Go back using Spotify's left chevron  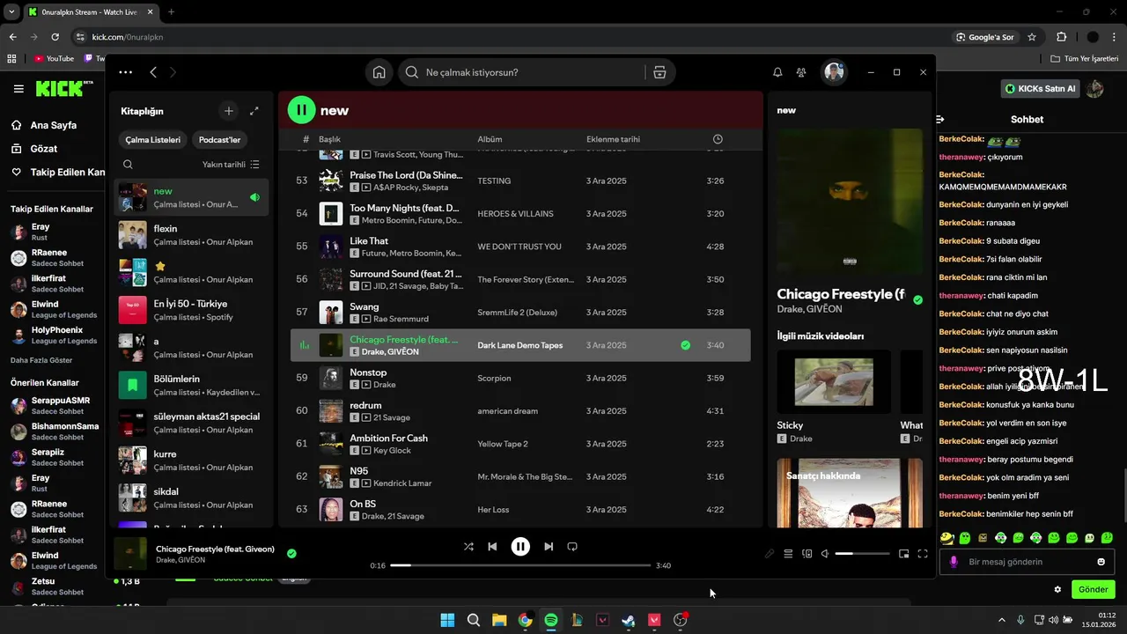coord(153,72)
